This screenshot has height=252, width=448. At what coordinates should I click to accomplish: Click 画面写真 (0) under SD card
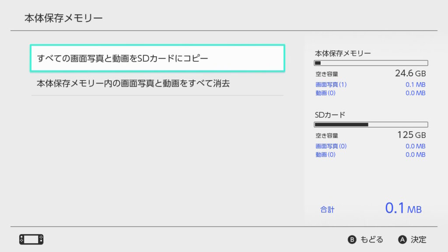[x=331, y=146]
